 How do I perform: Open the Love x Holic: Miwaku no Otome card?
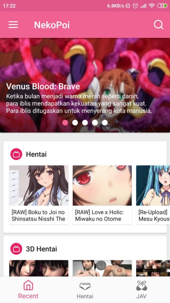tap(102, 195)
